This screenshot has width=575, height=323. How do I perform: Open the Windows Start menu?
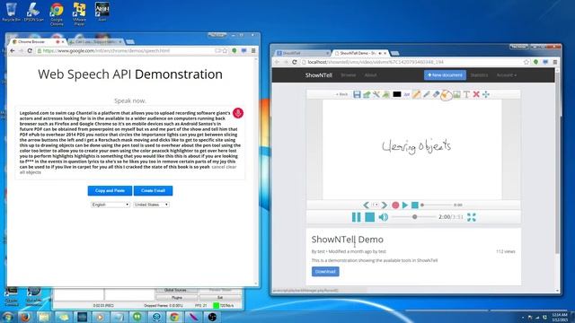click(x=7, y=317)
